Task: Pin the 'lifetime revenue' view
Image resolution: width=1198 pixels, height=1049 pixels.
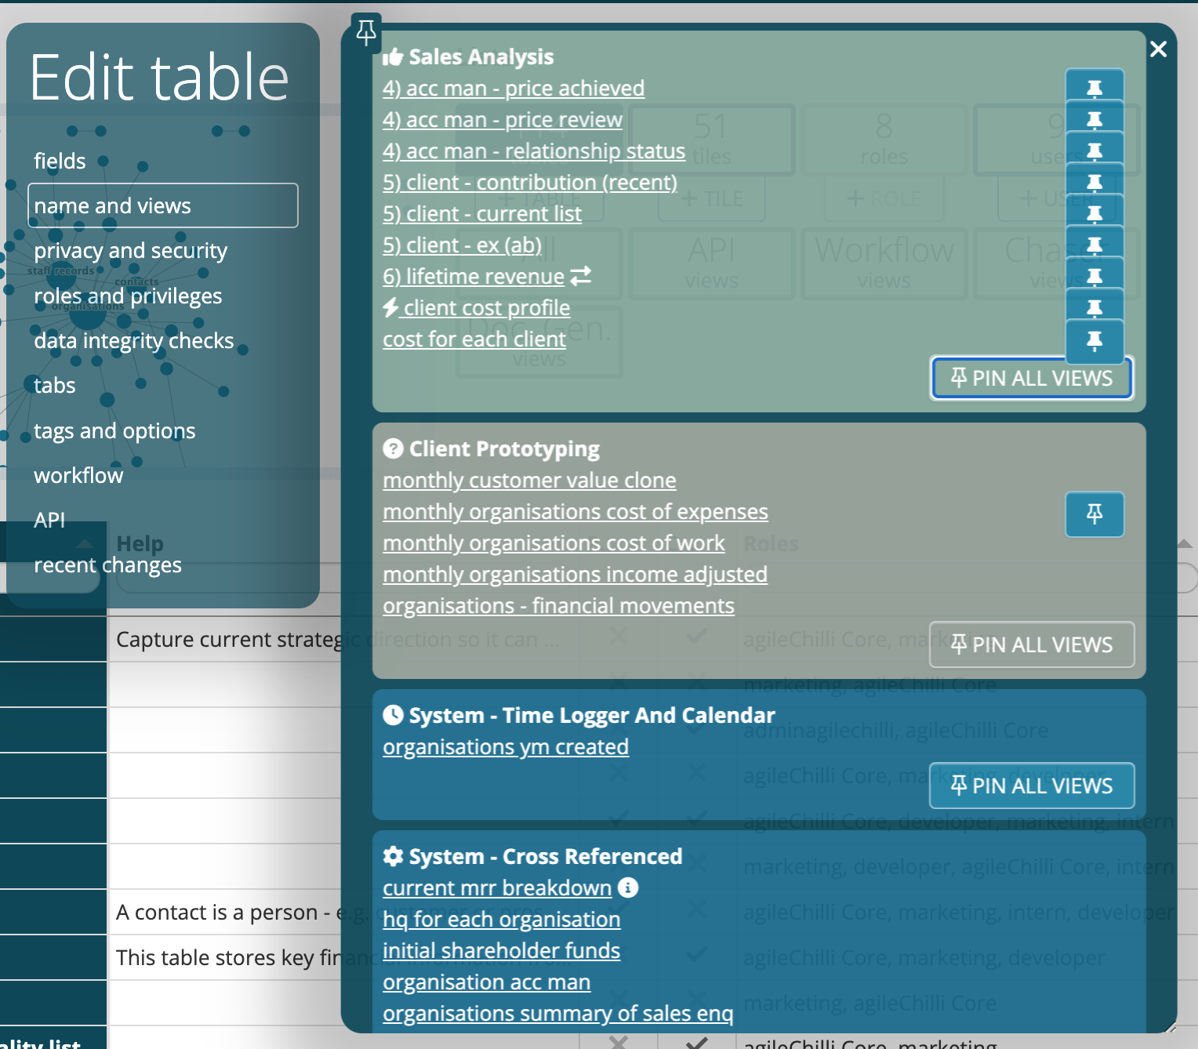Action: [x=1095, y=277]
